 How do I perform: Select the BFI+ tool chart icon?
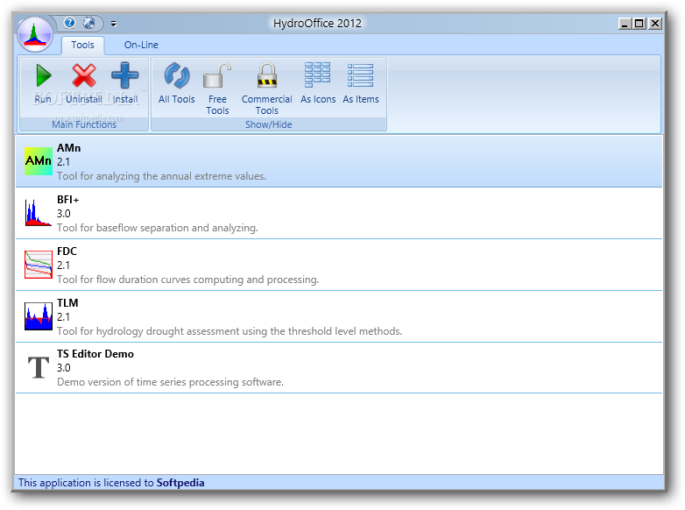[x=39, y=213]
